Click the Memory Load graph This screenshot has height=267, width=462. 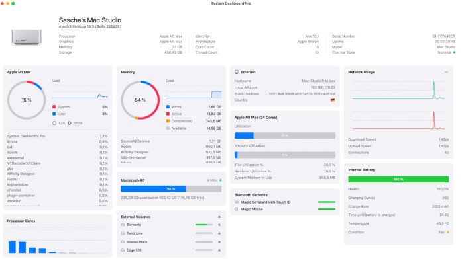click(194, 93)
